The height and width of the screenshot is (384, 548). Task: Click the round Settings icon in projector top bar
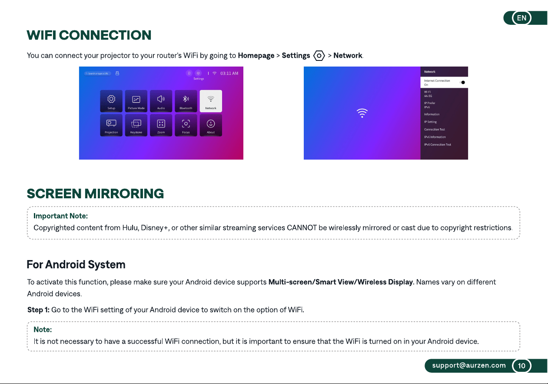pos(198,73)
